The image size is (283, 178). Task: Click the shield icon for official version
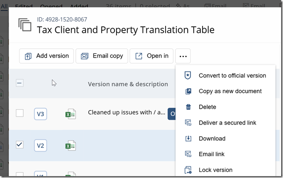pos(188,75)
